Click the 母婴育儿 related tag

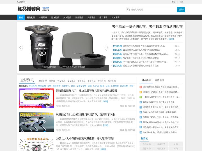66,86
